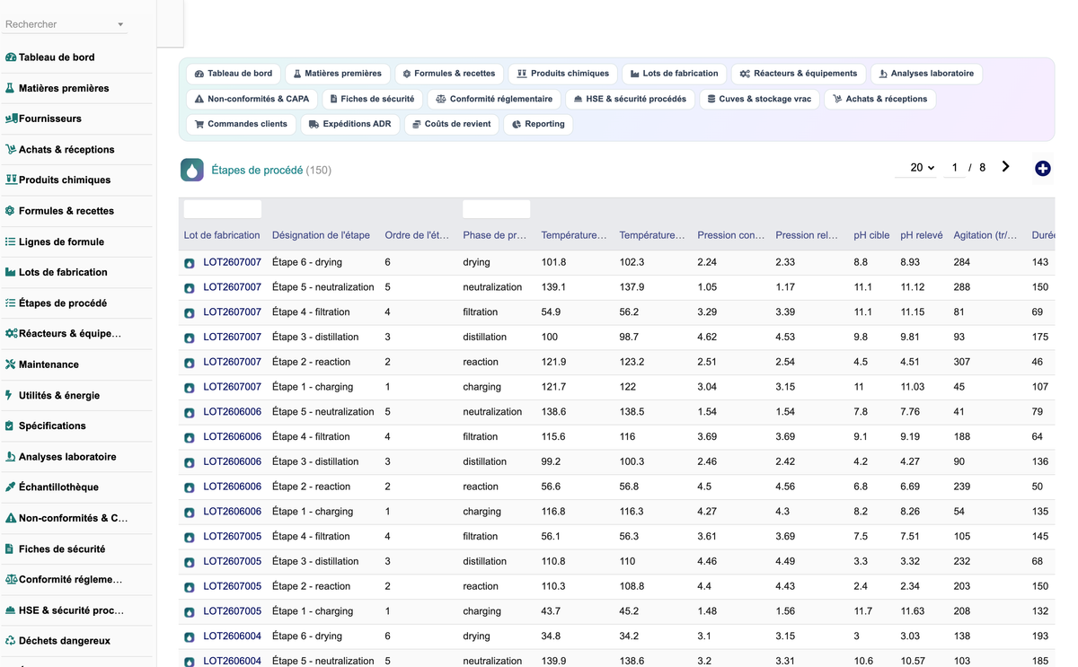The image size is (1078, 667).
Task: Click the Formules & recettes sidebar icon
Action: coord(11,211)
